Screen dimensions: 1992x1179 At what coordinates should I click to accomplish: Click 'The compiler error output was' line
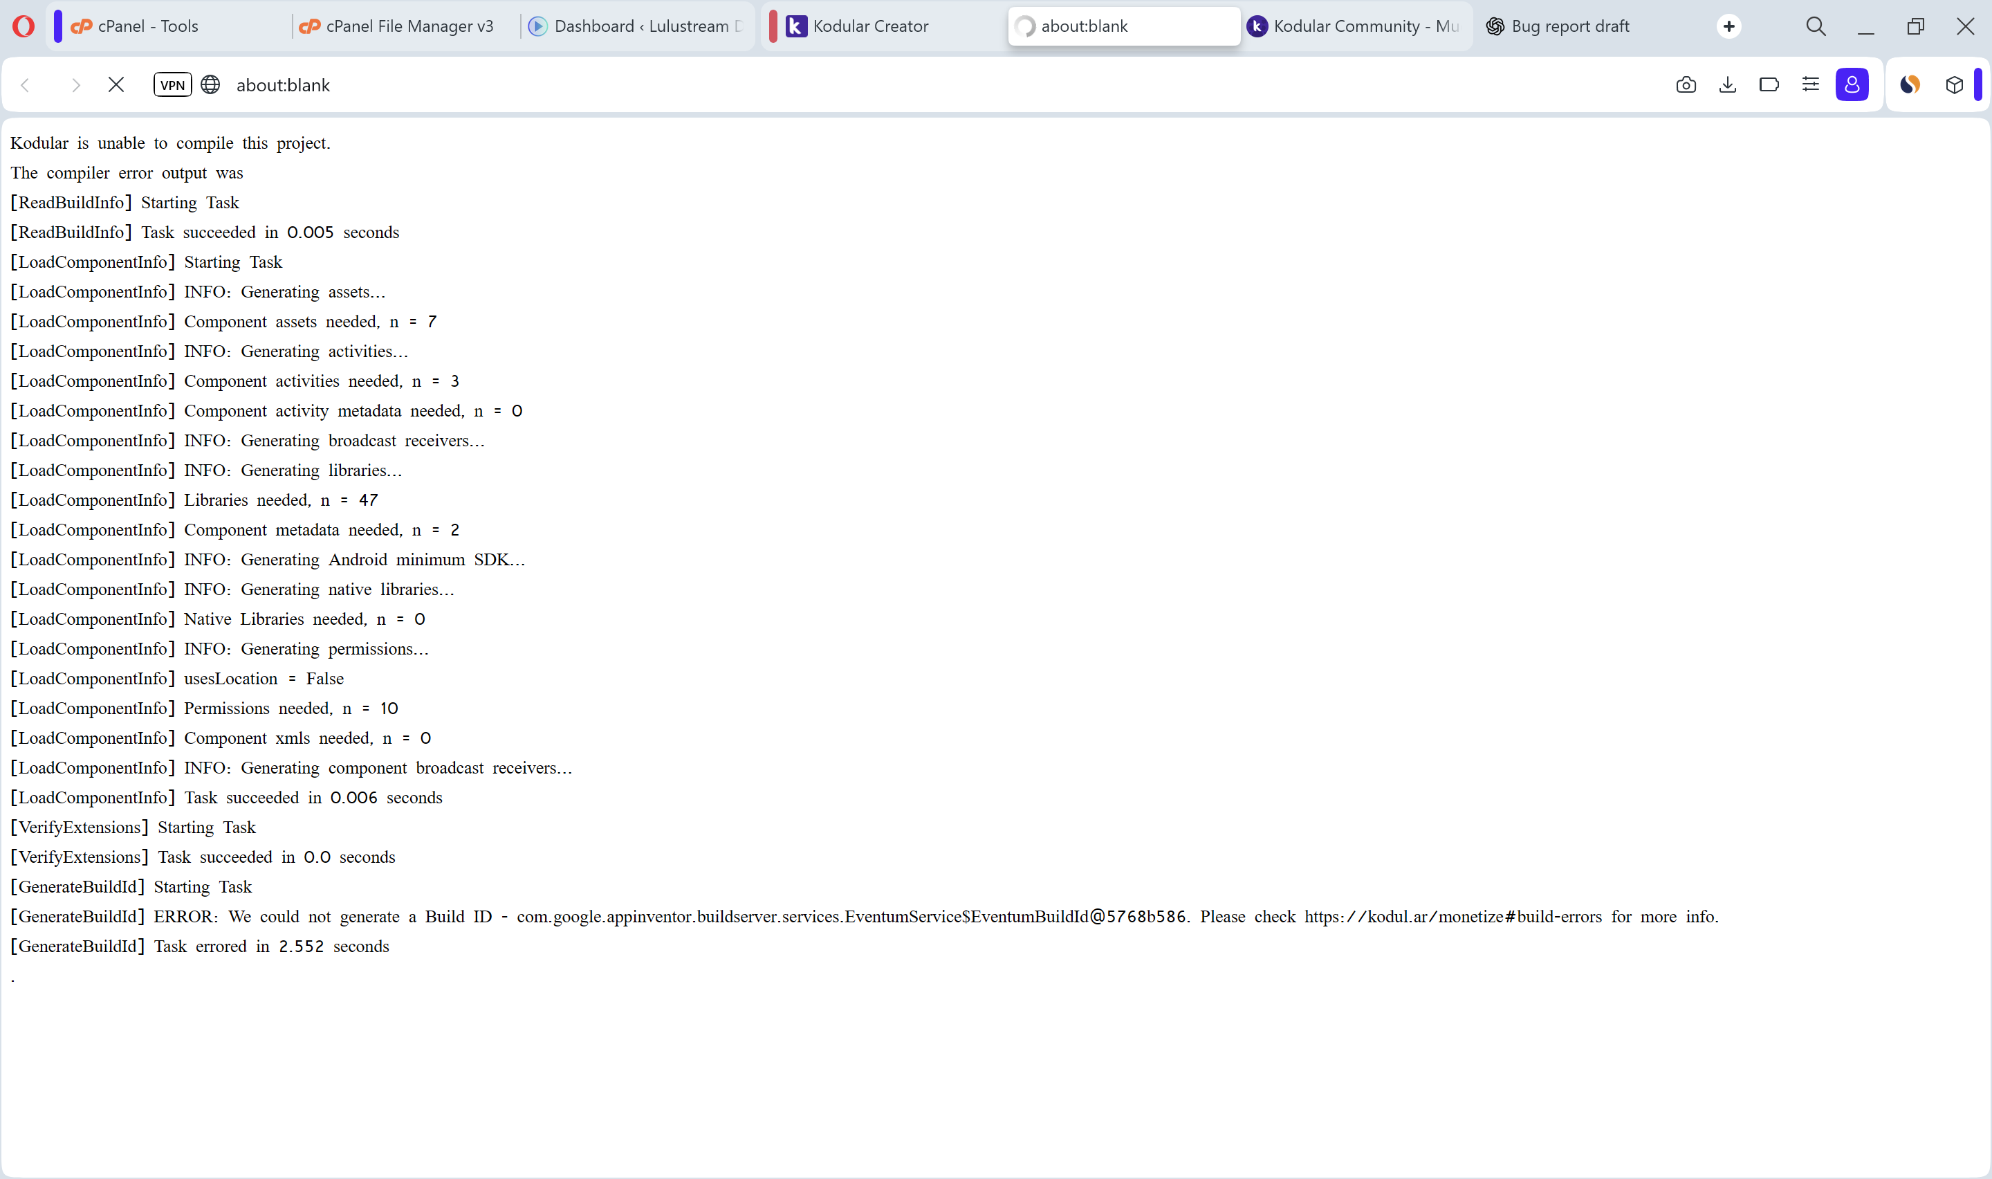[127, 173]
